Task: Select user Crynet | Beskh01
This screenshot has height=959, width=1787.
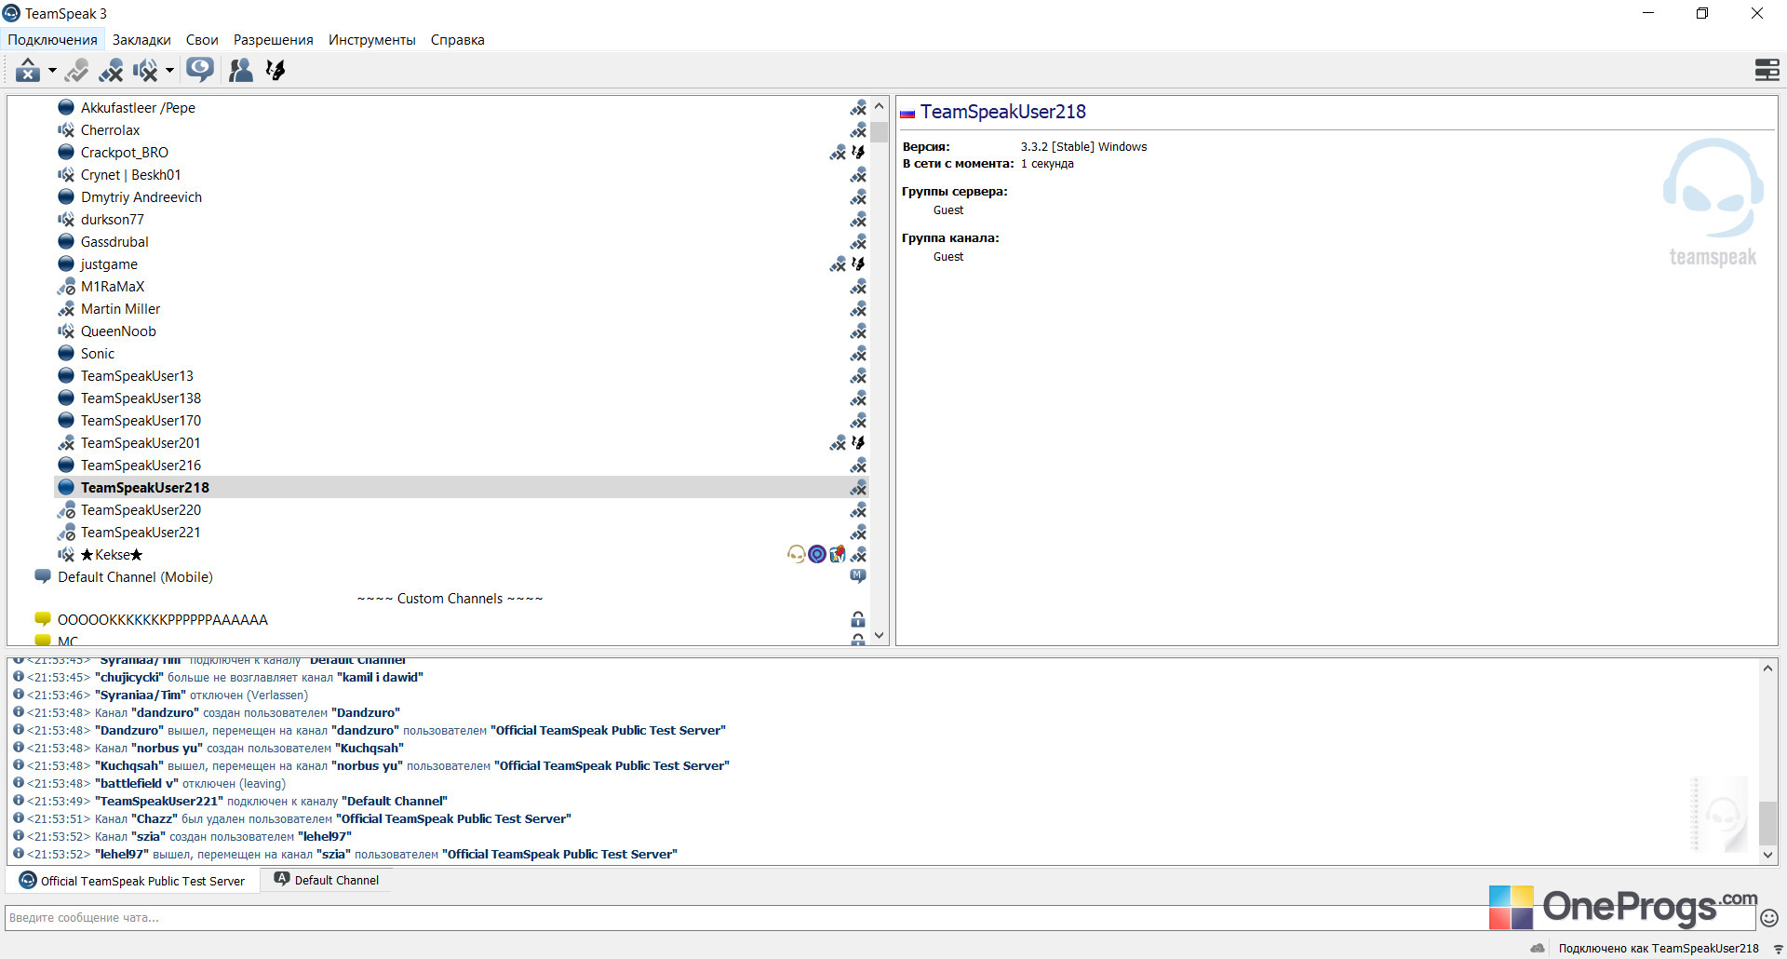Action: [130, 175]
